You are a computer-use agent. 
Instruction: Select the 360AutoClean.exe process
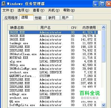pyautogui.click(x=53, y=54)
